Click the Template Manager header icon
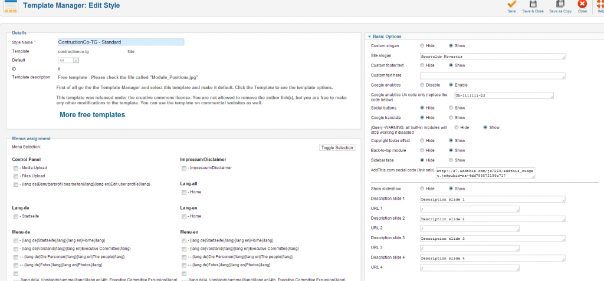Image resolution: width=604 pixels, height=281 pixels. tap(8, 6)
